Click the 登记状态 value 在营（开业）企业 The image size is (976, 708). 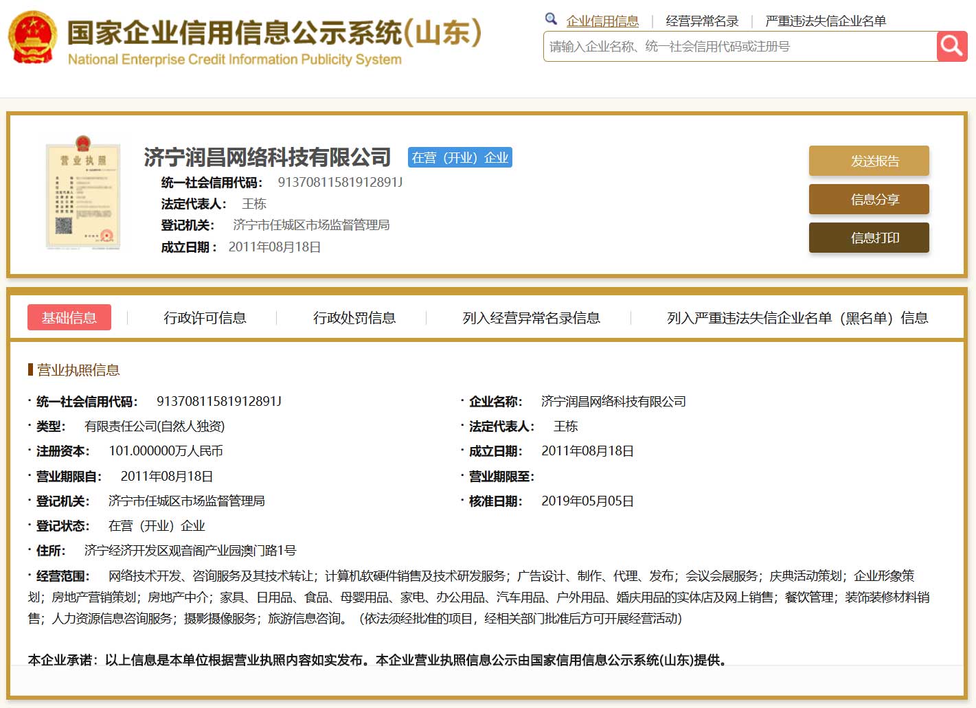pyautogui.click(x=157, y=526)
